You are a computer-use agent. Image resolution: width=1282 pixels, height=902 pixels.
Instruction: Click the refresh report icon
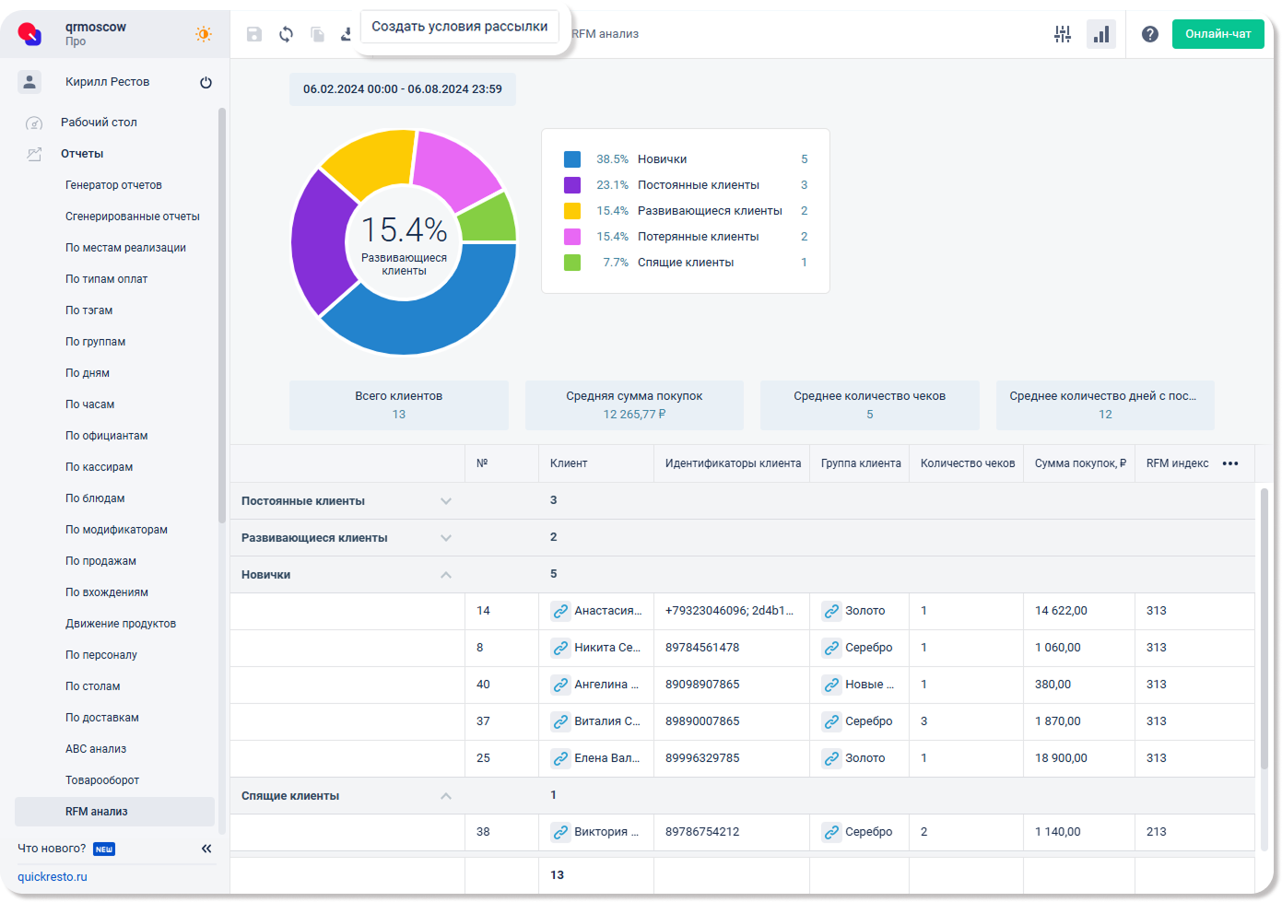point(286,34)
